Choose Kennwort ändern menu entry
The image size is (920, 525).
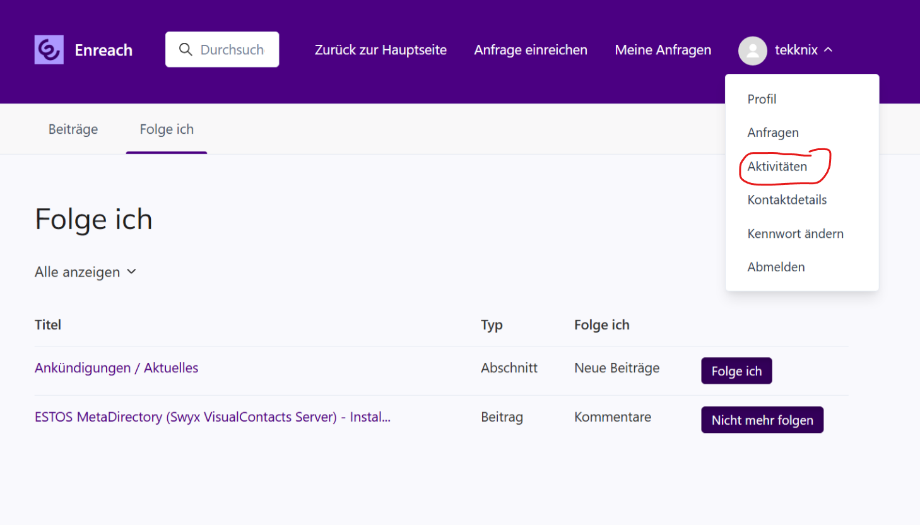point(795,233)
